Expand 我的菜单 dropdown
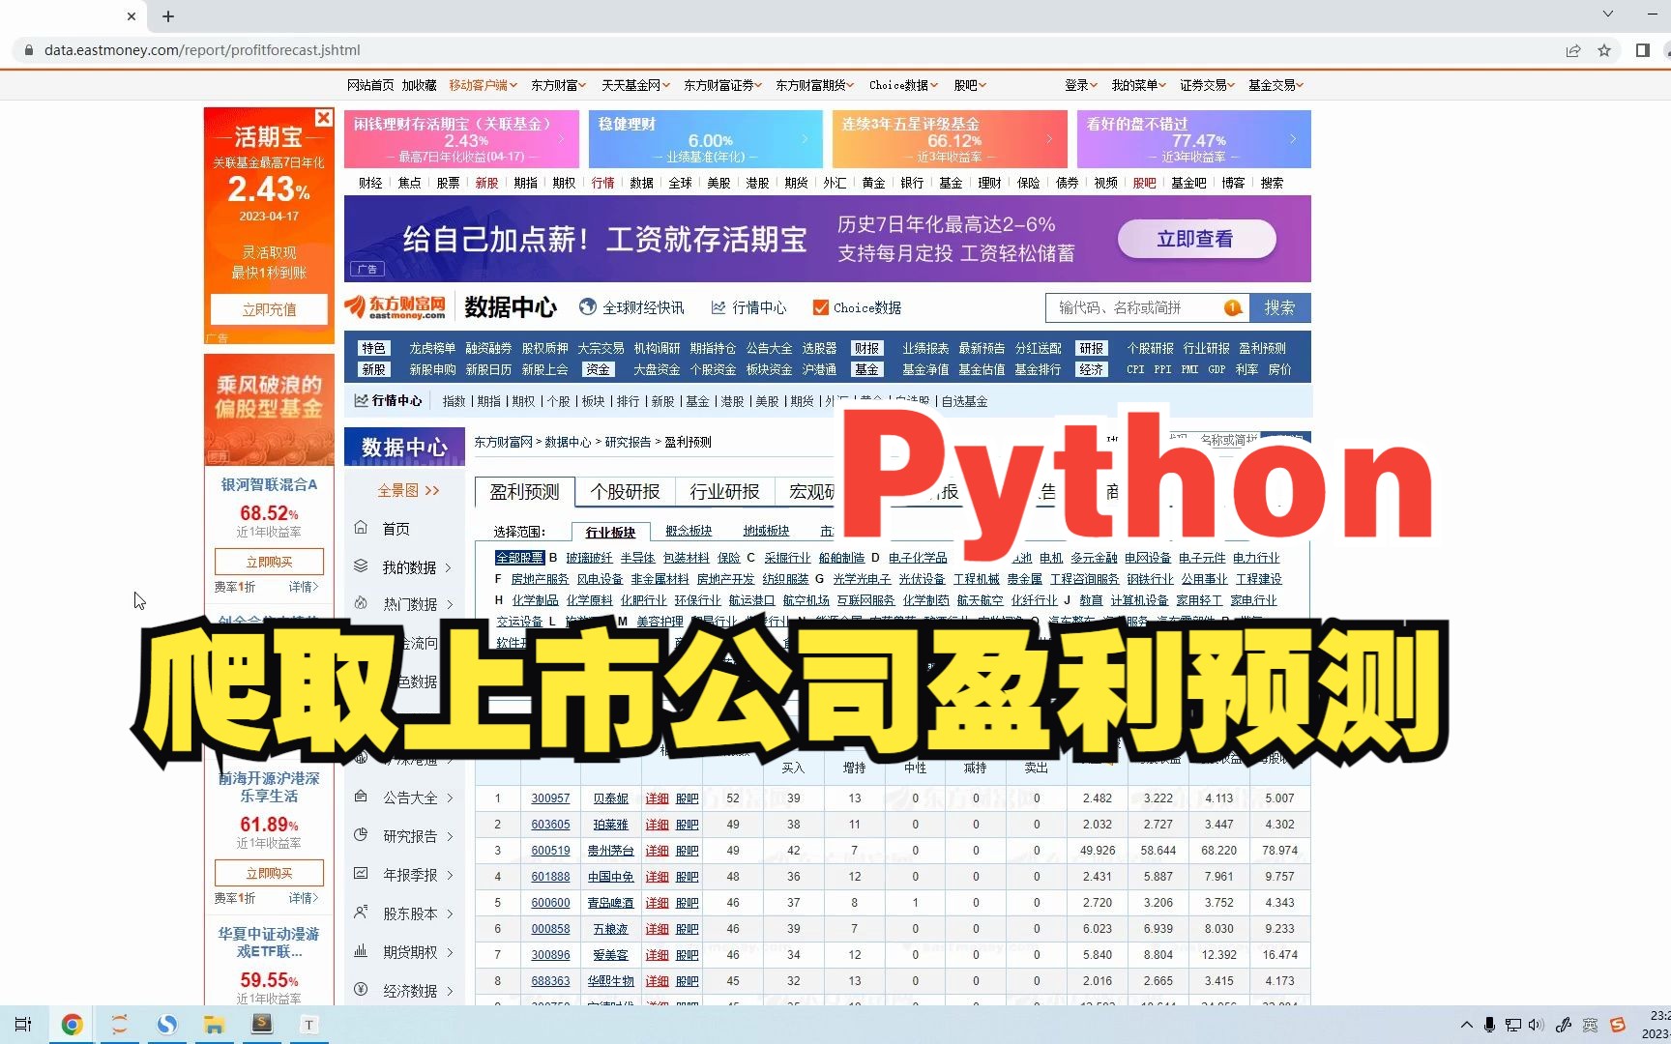Viewport: 1671px width, 1044px height. [x=1139, y=85]
